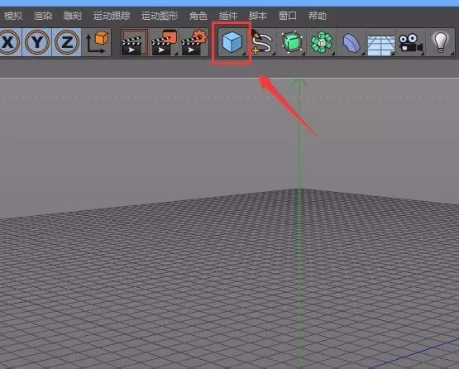Toggle the Z axis lock
Image resolution: width=459 pixels, height=369 pixels.
[67, 42]
